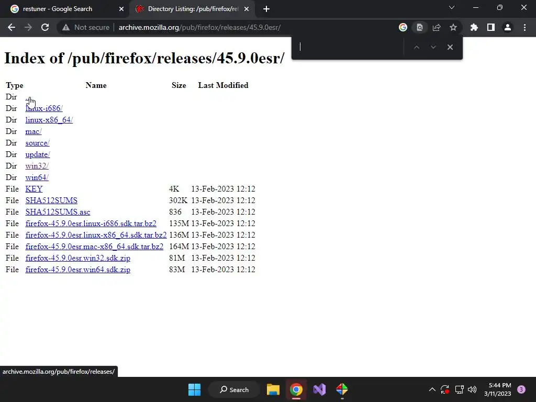This screenshot has width=536, height=402.
Task: Open a new browser tab
Action: click(x=266, y=9)
